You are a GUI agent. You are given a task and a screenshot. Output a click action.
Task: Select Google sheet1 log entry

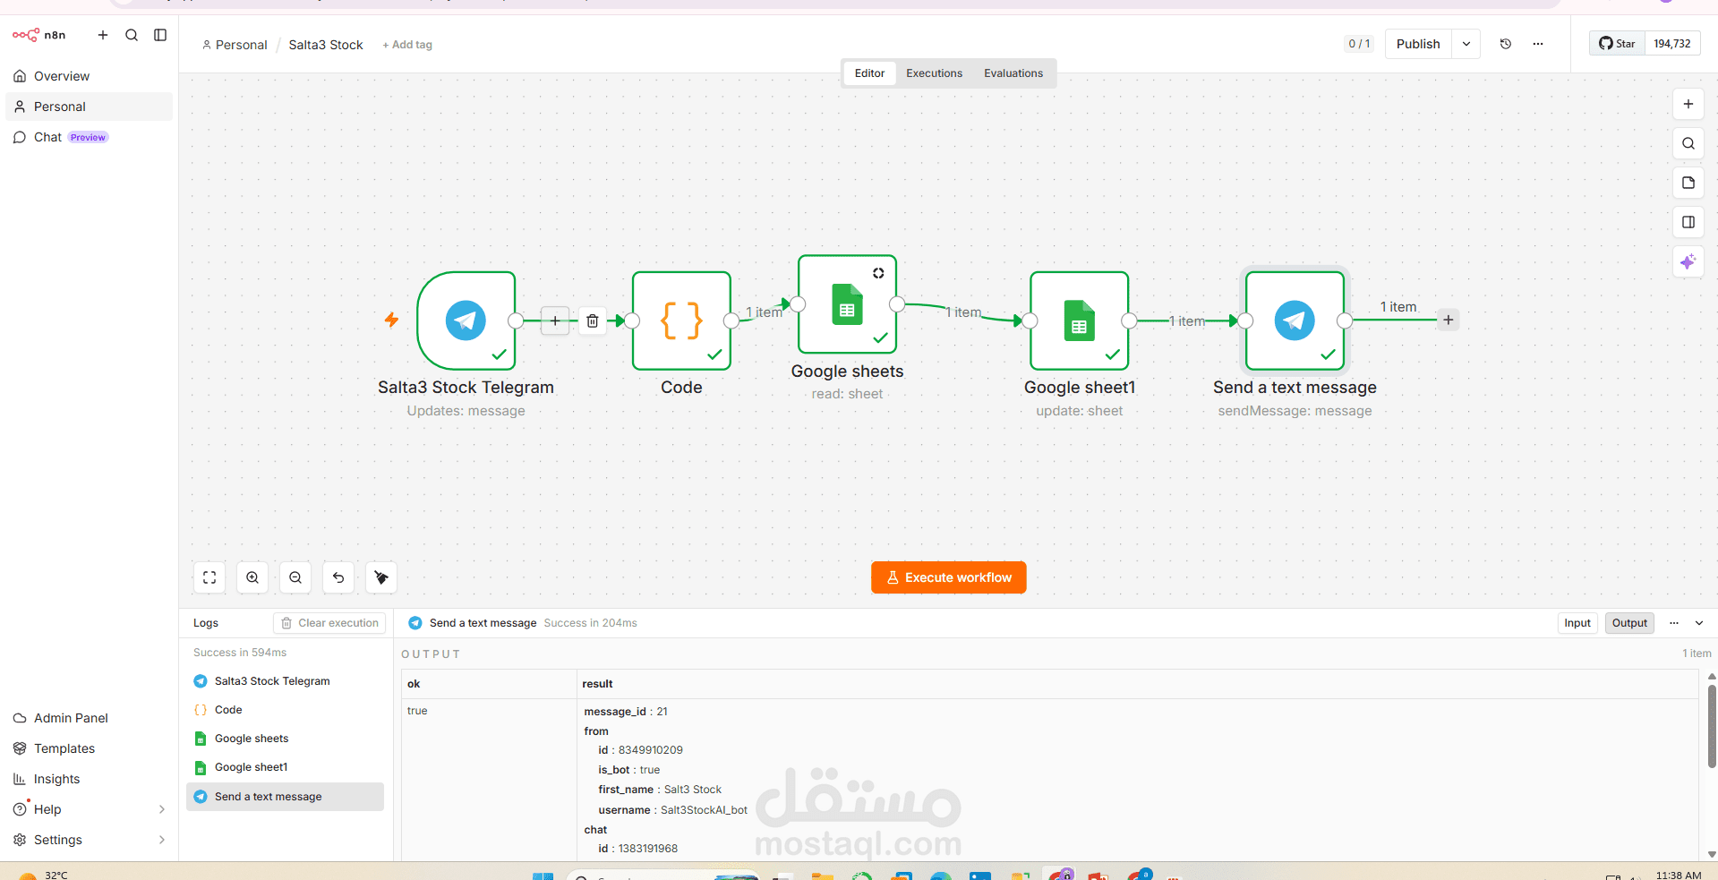285,767
